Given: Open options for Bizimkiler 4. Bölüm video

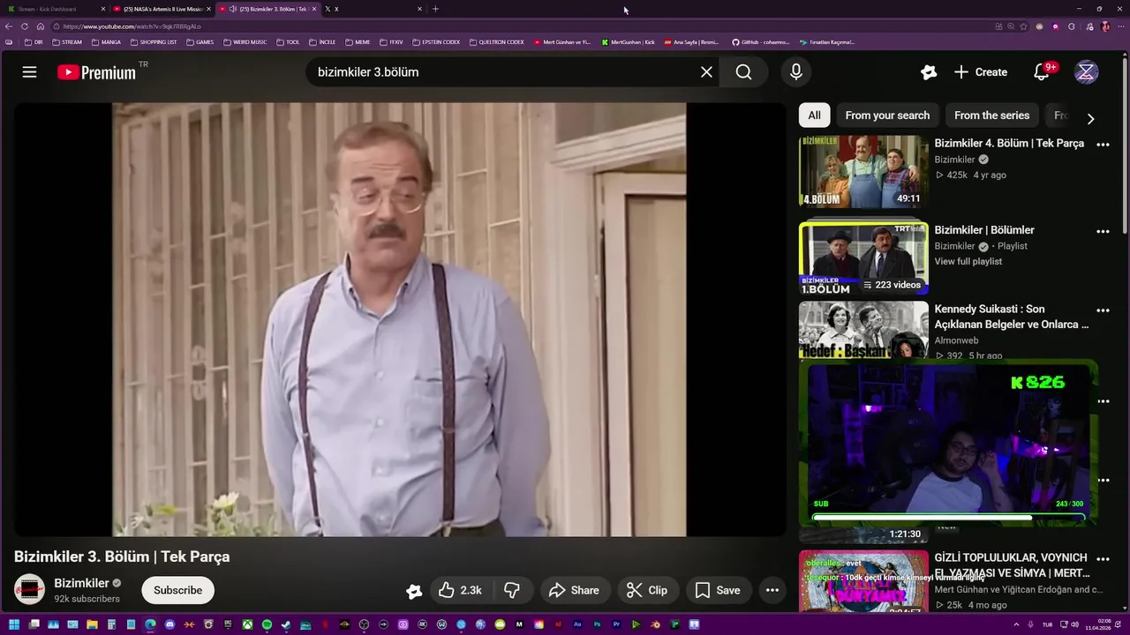Looking at the screenshot, I should pyautogui.click(x=1103, y=144).
